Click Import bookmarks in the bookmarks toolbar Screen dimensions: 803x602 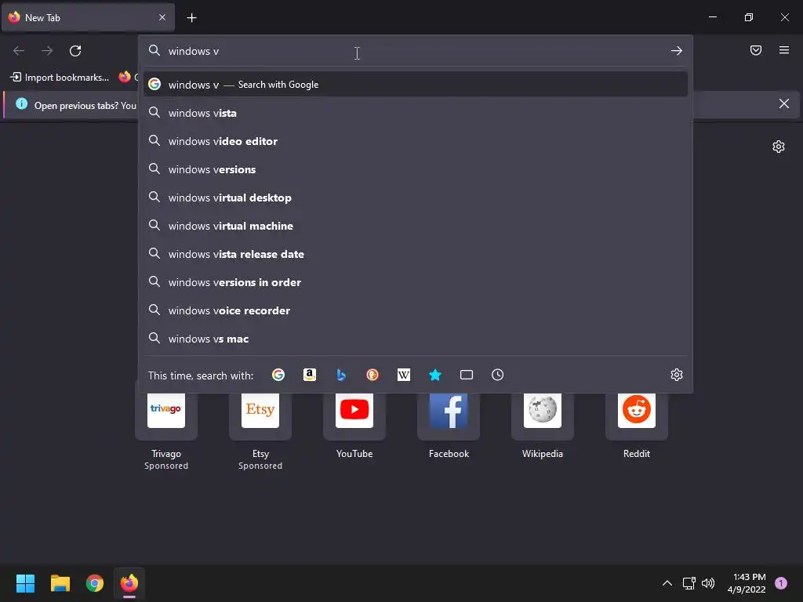coord(60,78)
